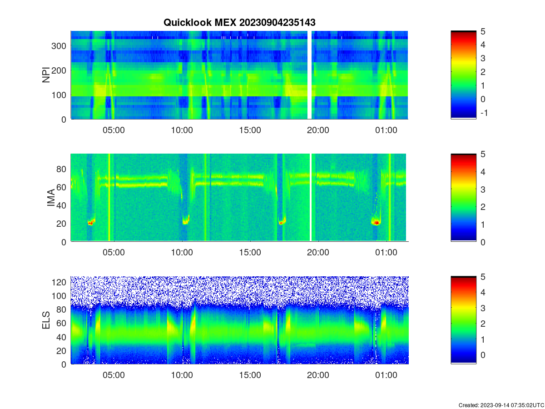The height and width of the screenshot is (409, 545).
Task: Click the 10:00 label under the IMA panel
Action: 182,253
